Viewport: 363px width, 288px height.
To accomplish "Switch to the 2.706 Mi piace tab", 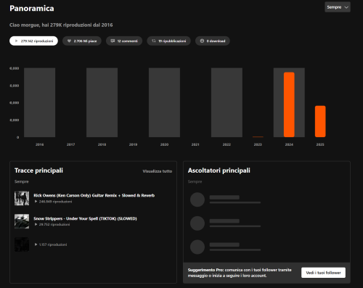I will click(x=82, y=41).
